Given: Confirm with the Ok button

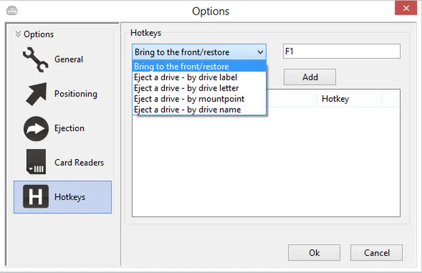Looking at the screenshot, I should click(314, 253).
